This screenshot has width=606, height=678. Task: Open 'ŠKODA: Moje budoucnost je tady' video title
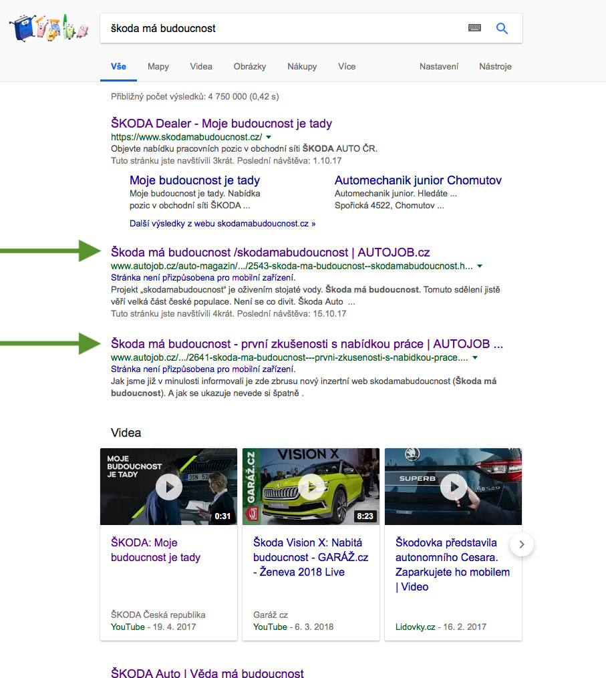(156, 550)
